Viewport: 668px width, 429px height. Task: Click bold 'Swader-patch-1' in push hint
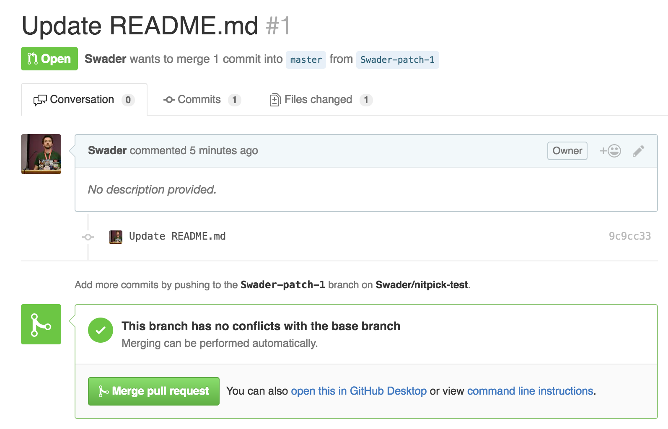click(283, 285)
